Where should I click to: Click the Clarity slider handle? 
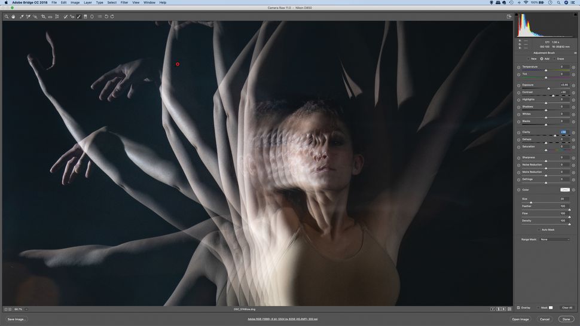click(x=555, y=135)
